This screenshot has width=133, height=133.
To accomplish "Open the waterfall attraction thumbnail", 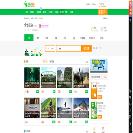I will click(65, 78).
